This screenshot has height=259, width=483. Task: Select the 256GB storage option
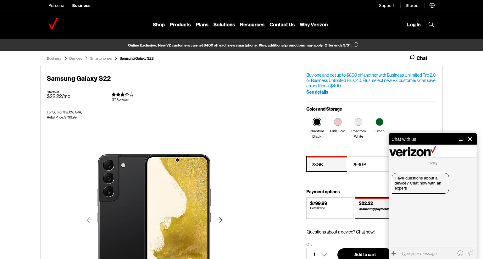pos(369,164)
